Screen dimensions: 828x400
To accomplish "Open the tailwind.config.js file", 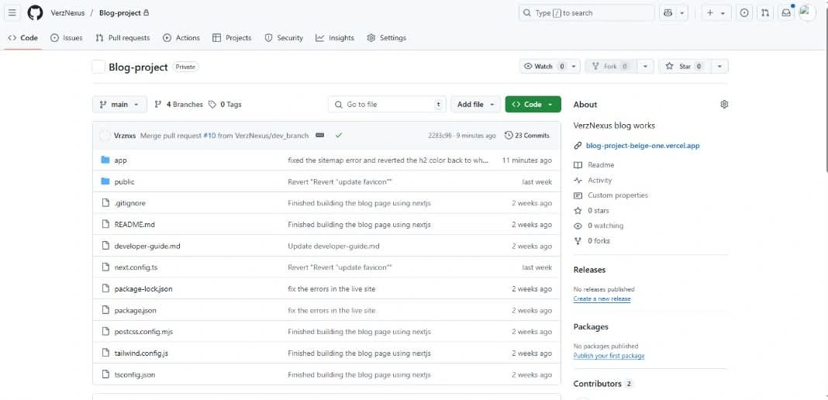I will pos(141,353).
